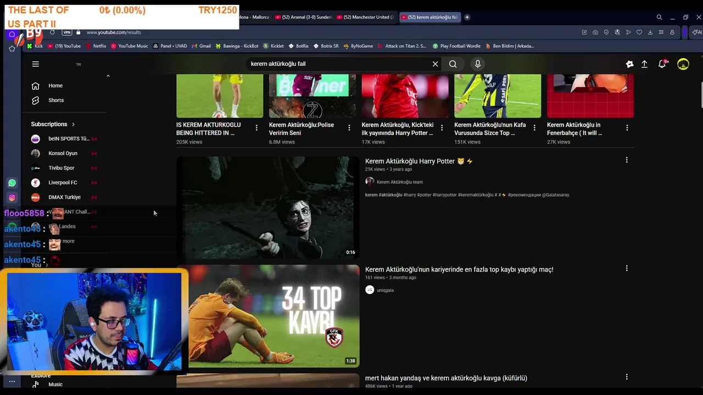Viewport: 703px width, 395px height.
Task: Open Instagram in the browser sidebar
Action: tap(12, 198)
